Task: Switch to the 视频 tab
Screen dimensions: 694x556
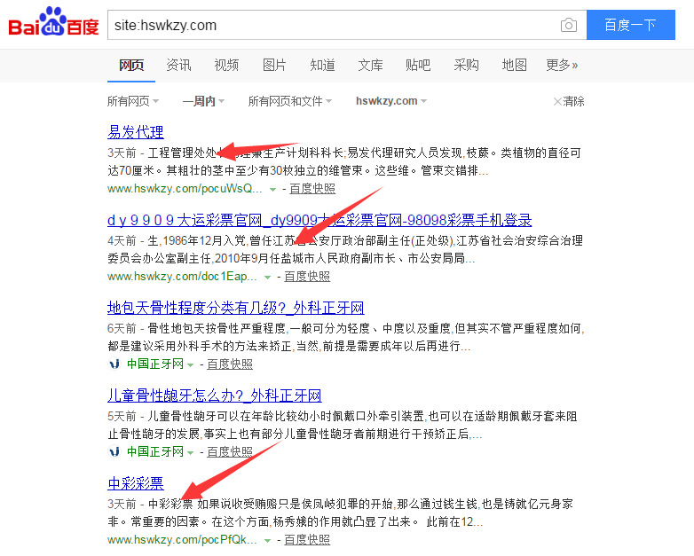Action: pos(226,66)
